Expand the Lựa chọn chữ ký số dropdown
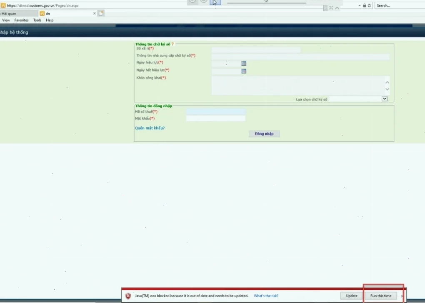The width and height of the screenshot is (425, 303). tap(384, 99)
